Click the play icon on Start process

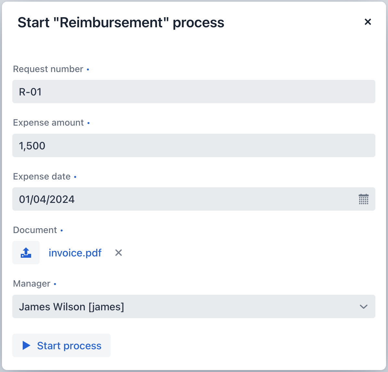[26, 345]
